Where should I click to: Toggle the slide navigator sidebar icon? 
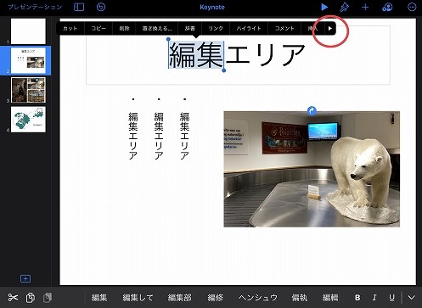(79, 7)
